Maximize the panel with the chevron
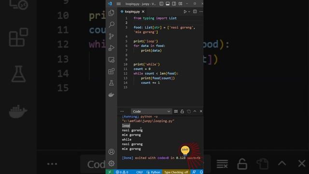This screenshot has height=174, width=309. pos(195,111)
